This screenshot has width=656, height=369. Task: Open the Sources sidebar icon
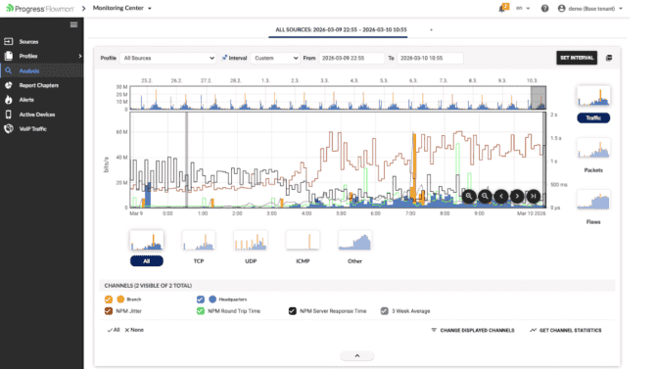tap(9, 41)
